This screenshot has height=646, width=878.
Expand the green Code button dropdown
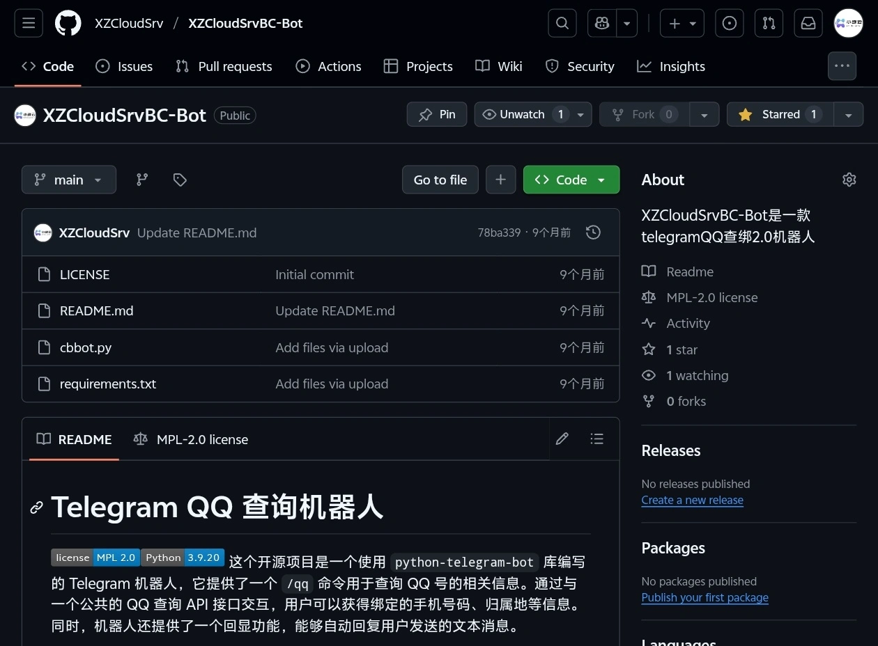click(x=601, y=180)
